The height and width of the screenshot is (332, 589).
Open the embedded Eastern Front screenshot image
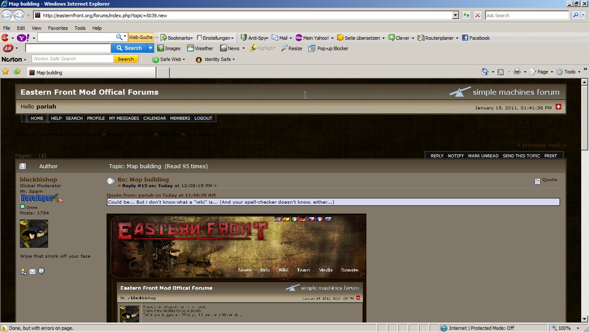(236, 268)
